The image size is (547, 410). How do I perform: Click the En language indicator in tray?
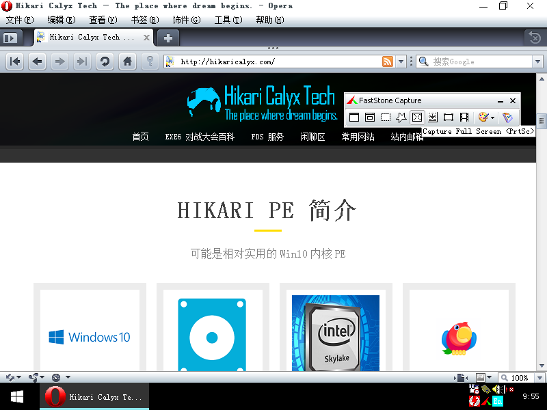click(x=498, y=401)
